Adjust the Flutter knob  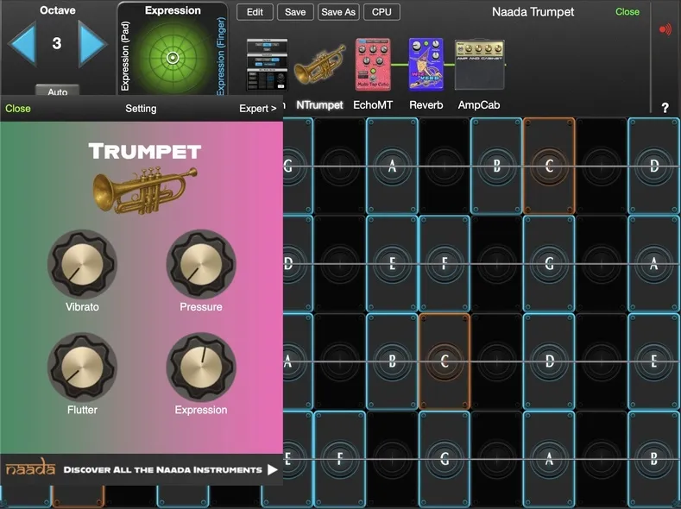pos(82,368)
